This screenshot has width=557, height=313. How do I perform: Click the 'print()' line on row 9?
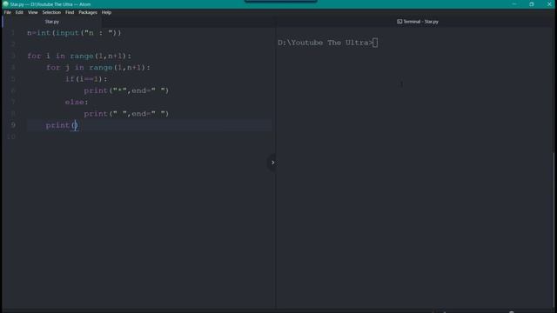[62, 125]
